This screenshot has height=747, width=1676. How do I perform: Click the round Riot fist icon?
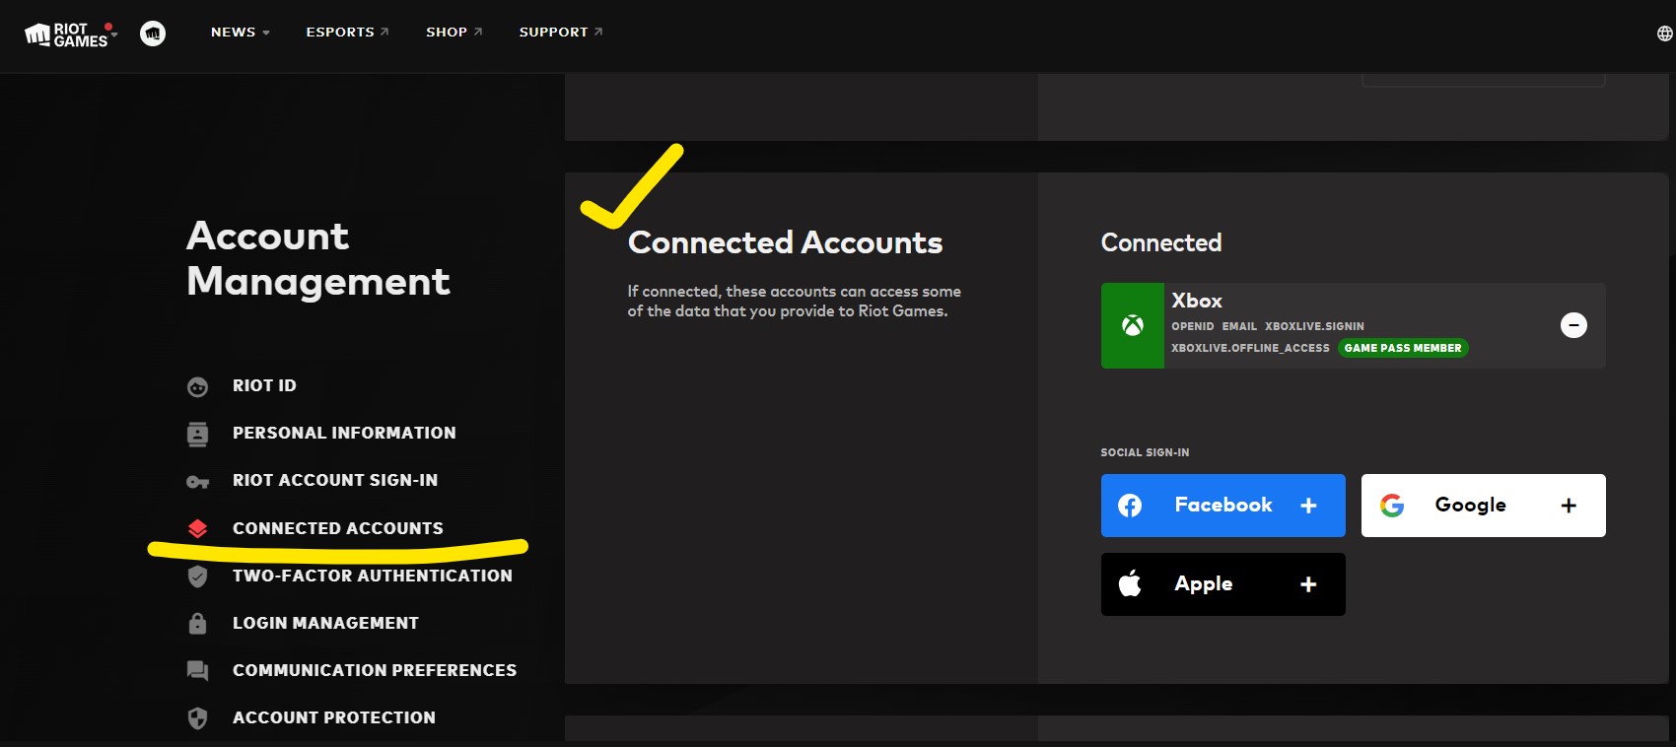pyautogui.click(x=153, y=34)
